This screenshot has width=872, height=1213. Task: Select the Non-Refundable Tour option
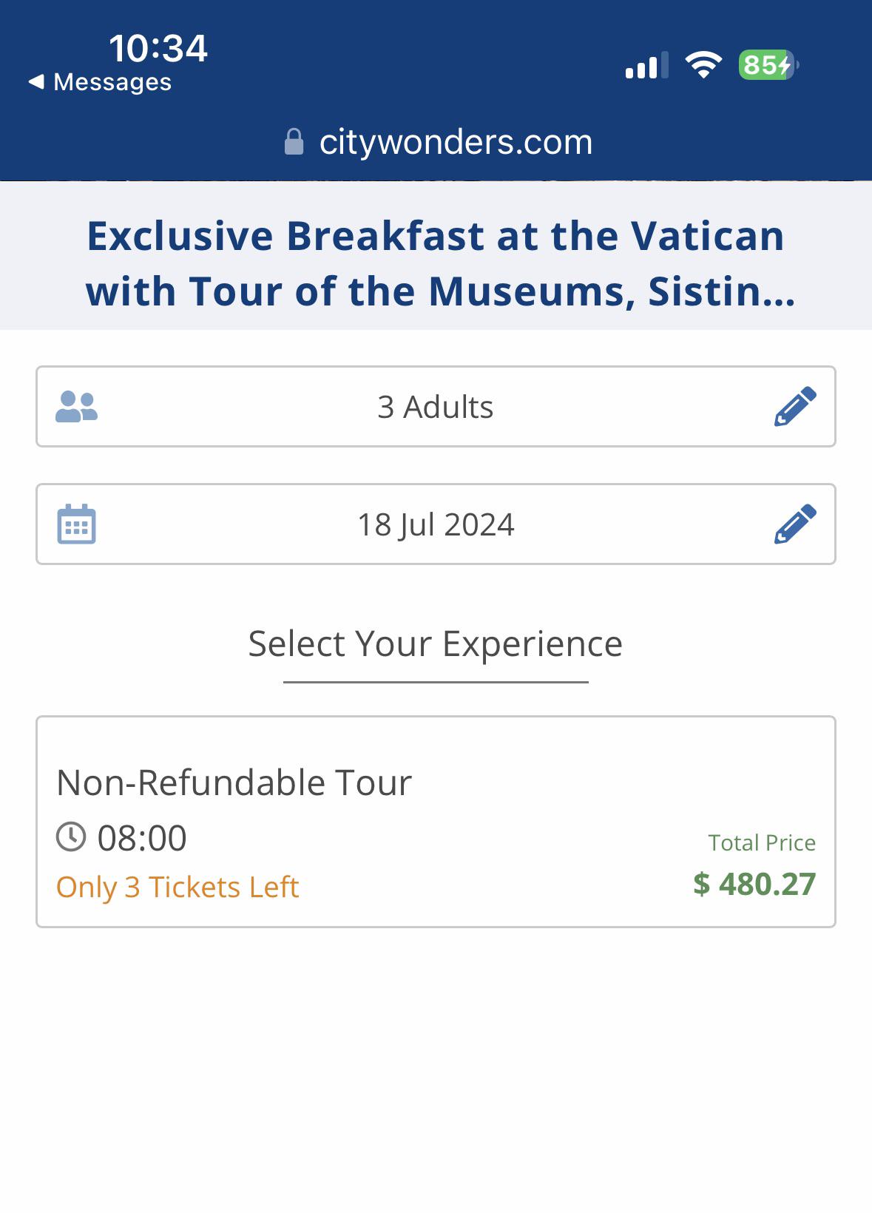(x=436, y=821)
